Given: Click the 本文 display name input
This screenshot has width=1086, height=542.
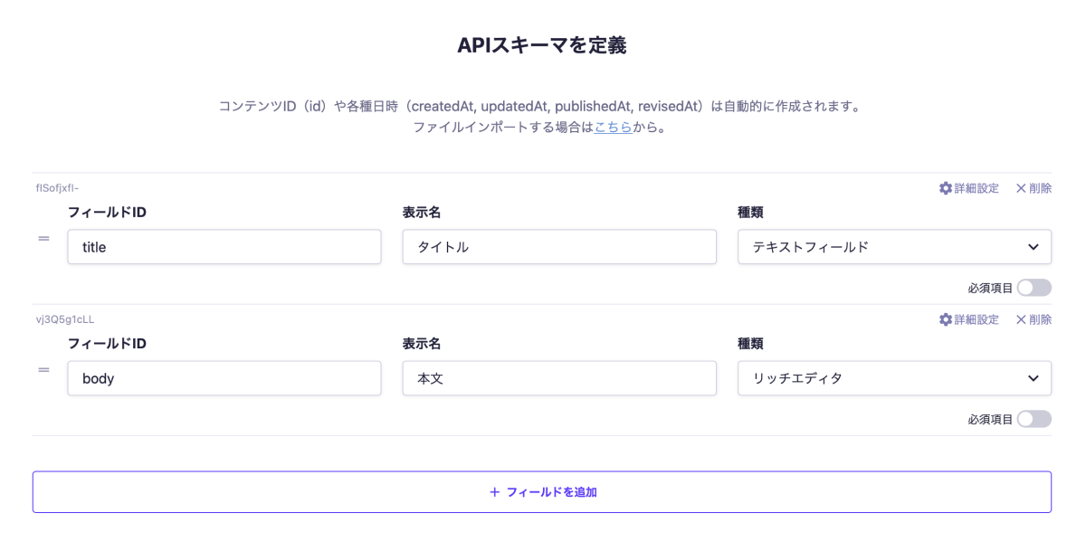Looking at the screenshot, I should [x=558, y=378].
